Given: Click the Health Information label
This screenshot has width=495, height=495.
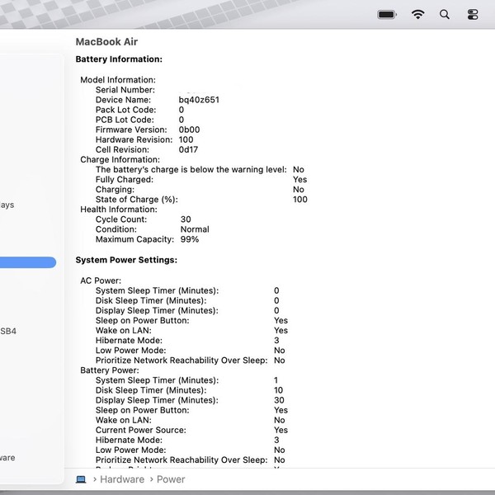Looking at the screenshot, I should tap(119, 210).
